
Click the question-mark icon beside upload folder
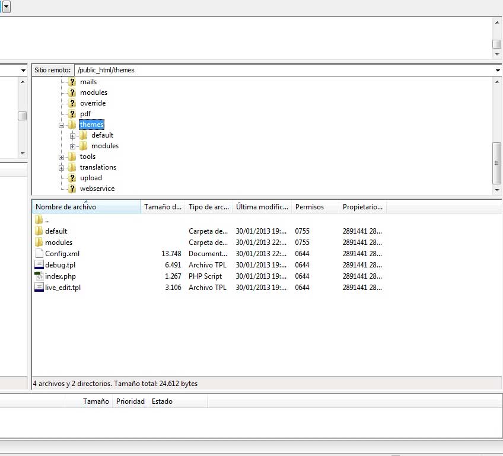pos(72,178)
